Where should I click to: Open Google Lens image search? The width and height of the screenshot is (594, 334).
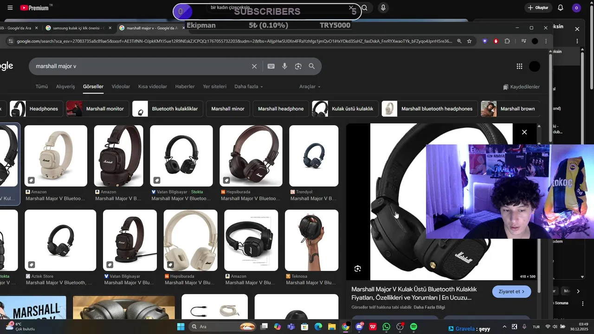[298, 66]
